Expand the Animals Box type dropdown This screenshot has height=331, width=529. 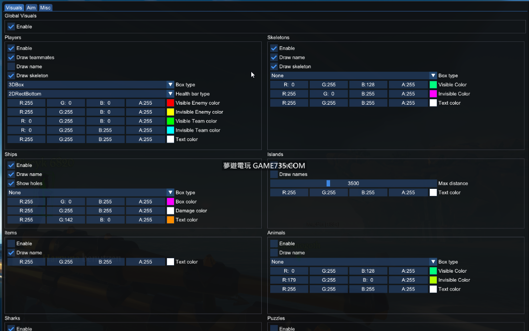pos(433,262)
